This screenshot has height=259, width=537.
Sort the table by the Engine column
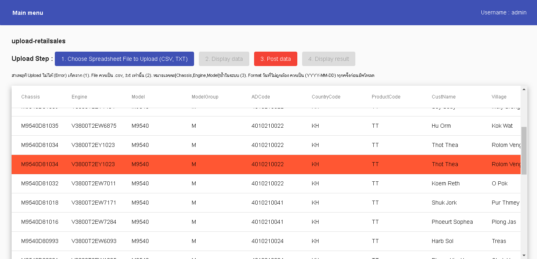pos(79,96)
